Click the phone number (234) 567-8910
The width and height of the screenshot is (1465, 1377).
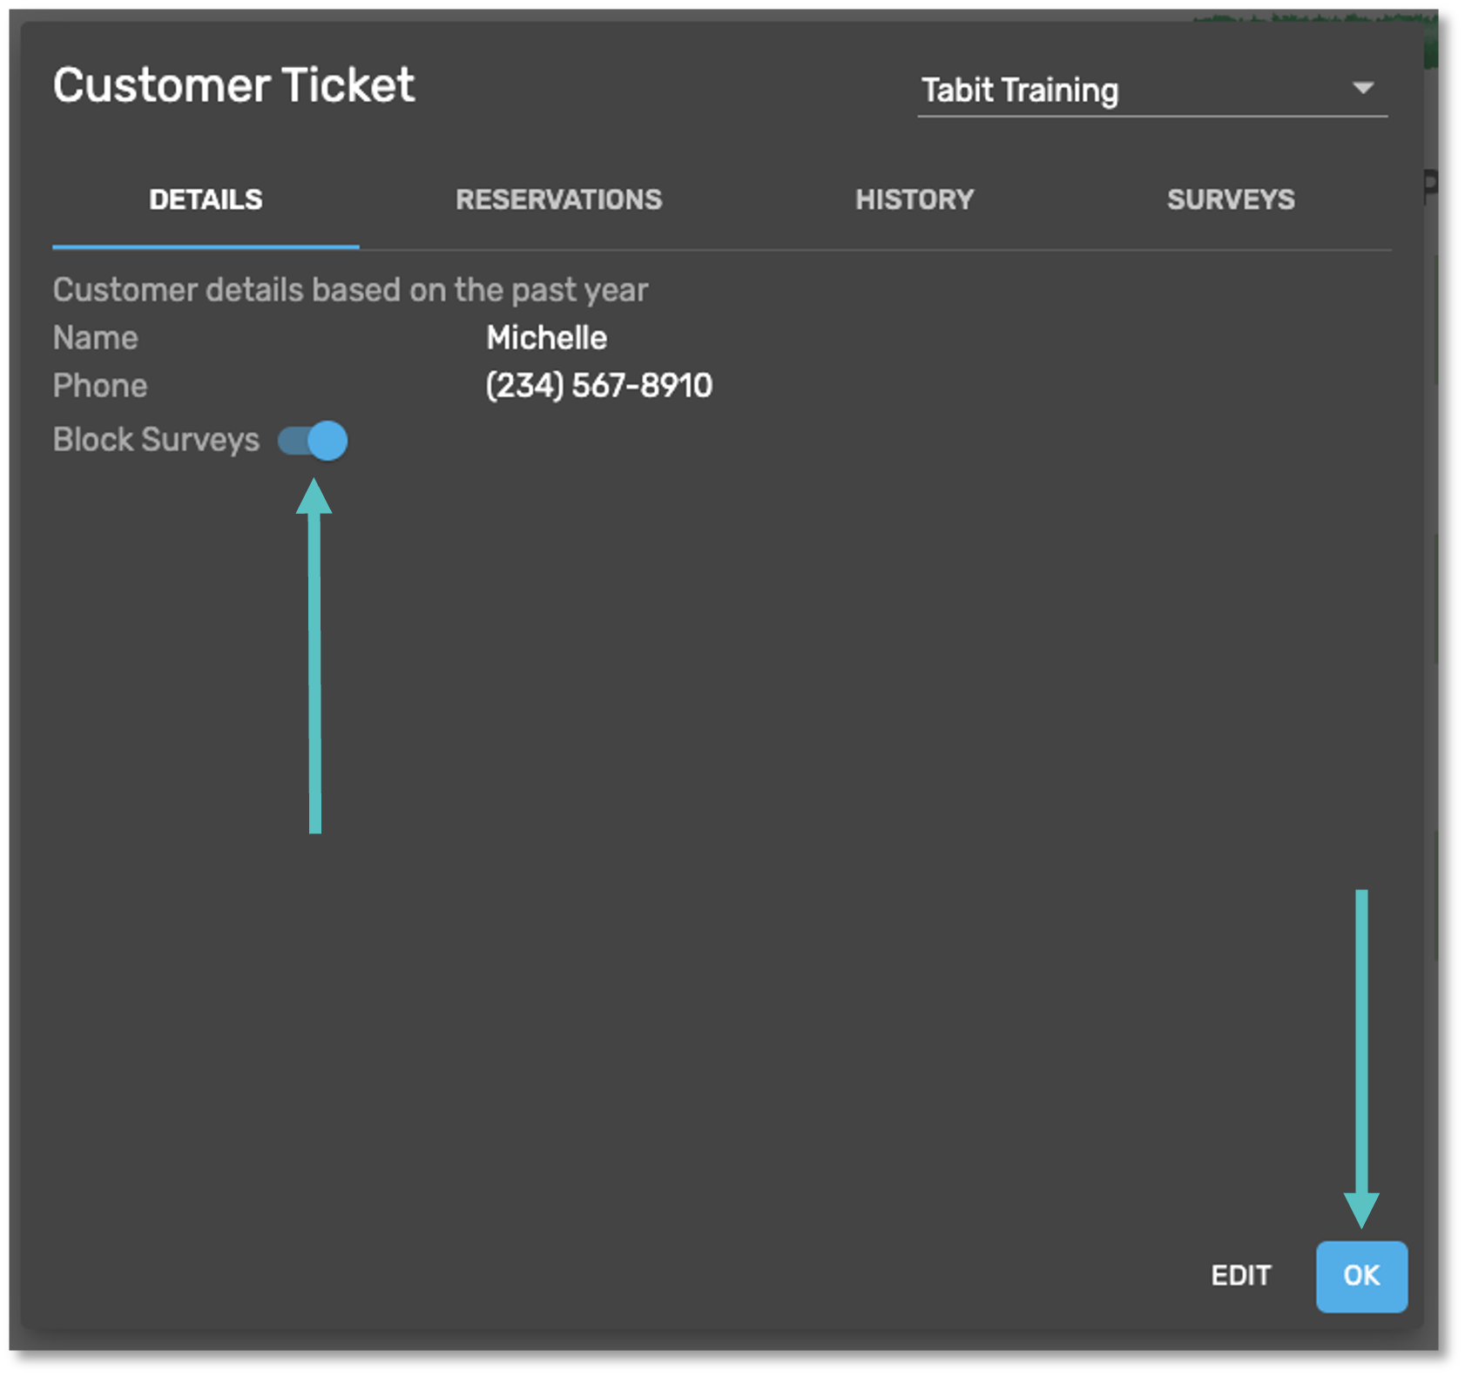point(598,385)
